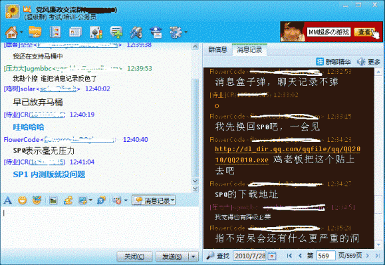This screenshot has height=265, width=385.
Task: Click the message 我勒个擦 谁把消息记录反色了
Action: 55,79
